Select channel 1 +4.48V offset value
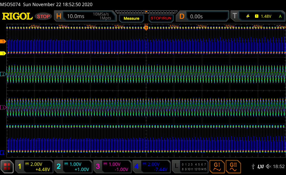The image size is (286, 175). 43,169
